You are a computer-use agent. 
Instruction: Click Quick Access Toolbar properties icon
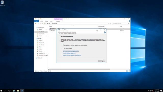pyautogui.click(x=38, y=19)
